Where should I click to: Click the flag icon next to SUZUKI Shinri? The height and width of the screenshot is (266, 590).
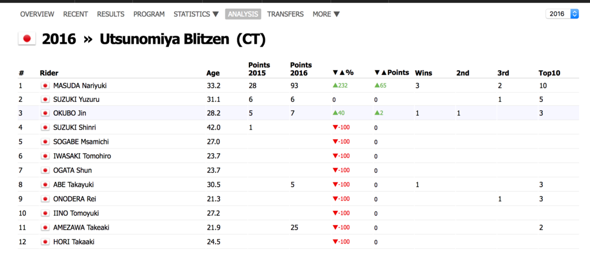click(x=45, y=128)
